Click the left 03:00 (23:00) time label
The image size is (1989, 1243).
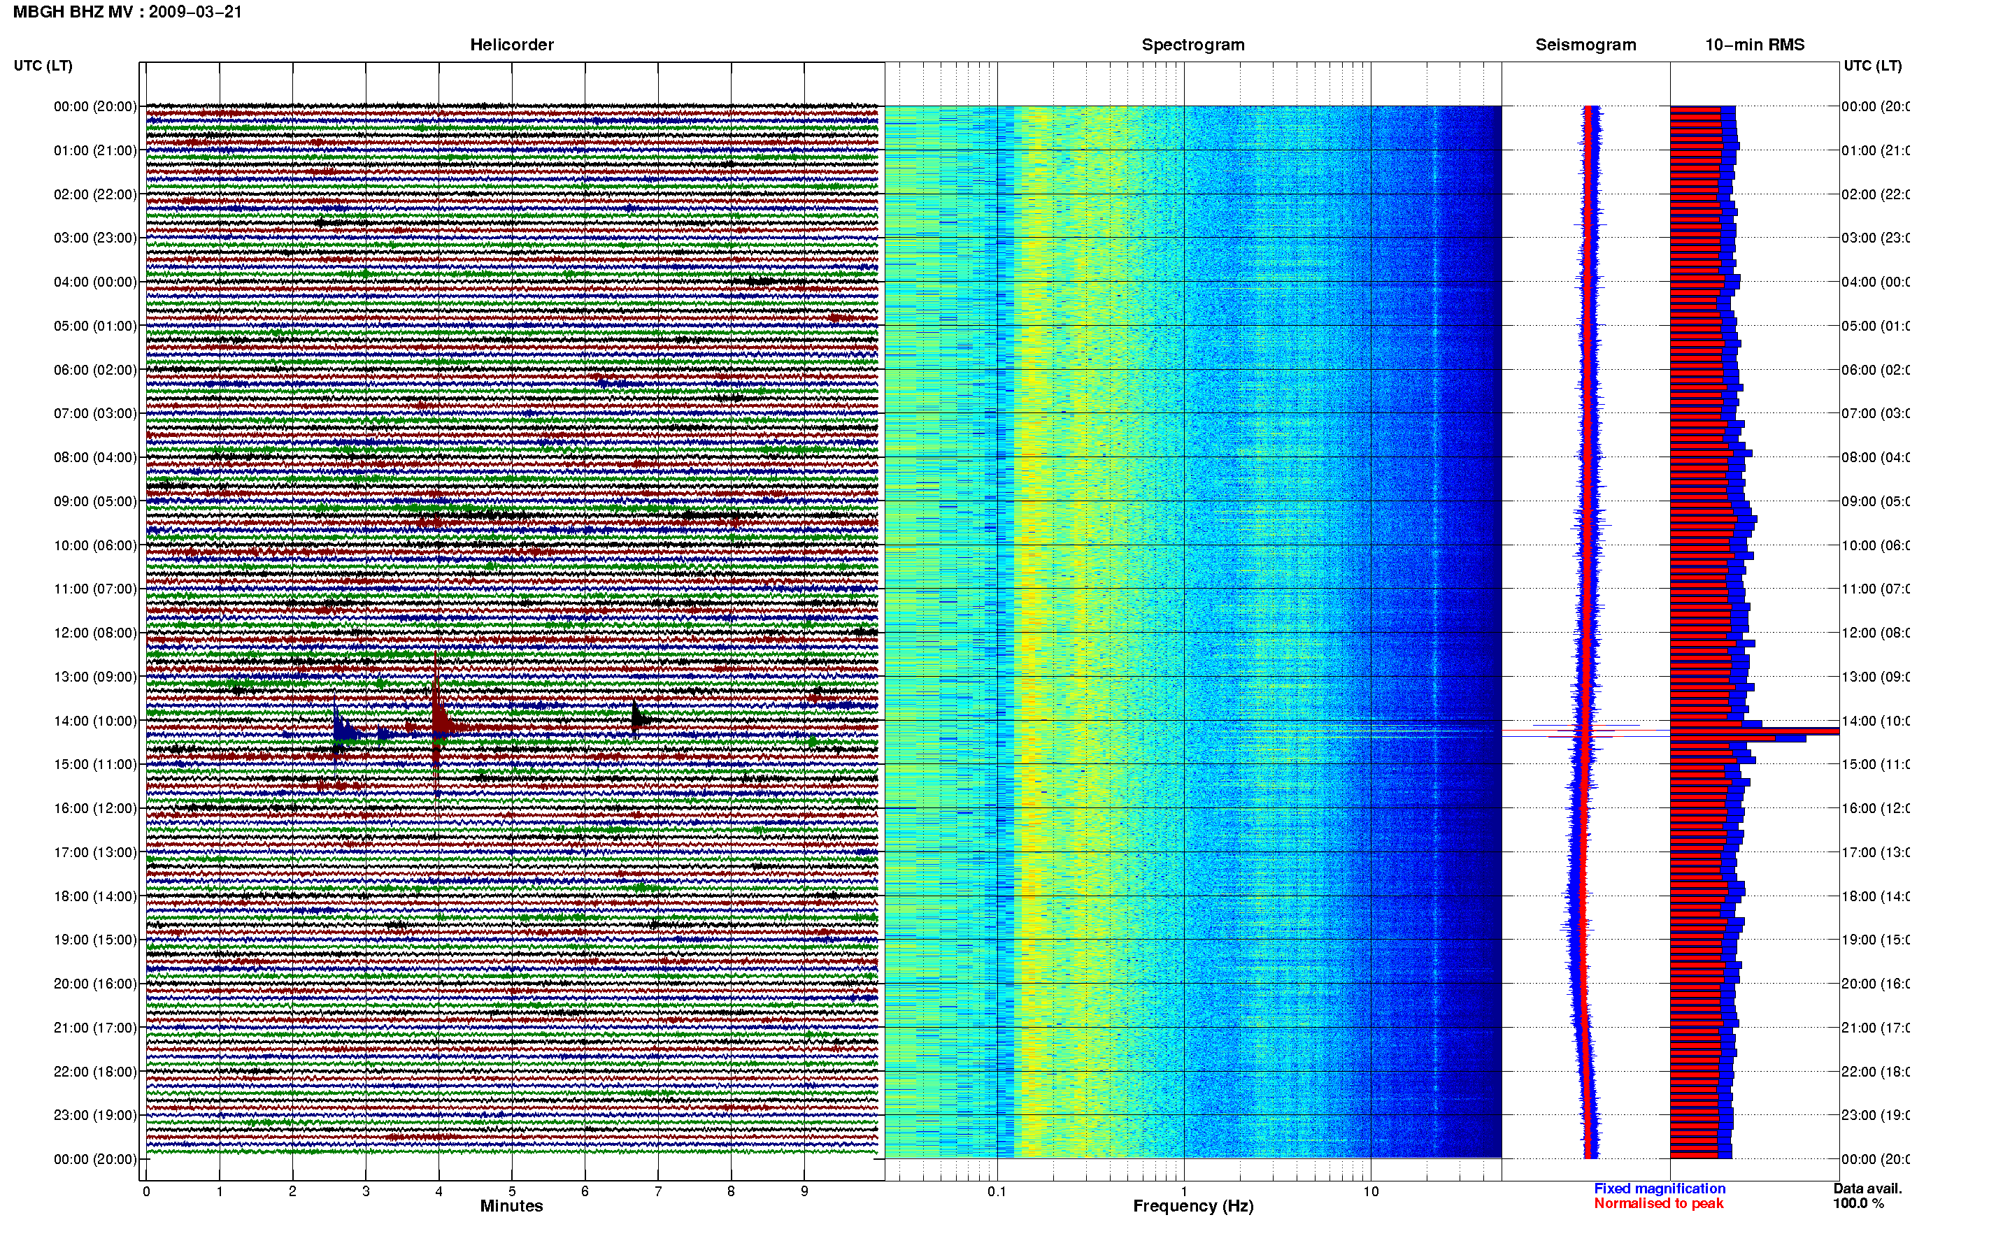[95, 238]
